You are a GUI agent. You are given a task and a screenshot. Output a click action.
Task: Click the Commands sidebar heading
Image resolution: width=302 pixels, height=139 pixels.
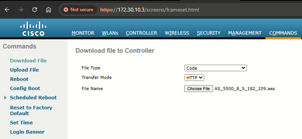[x=19, y=46]
